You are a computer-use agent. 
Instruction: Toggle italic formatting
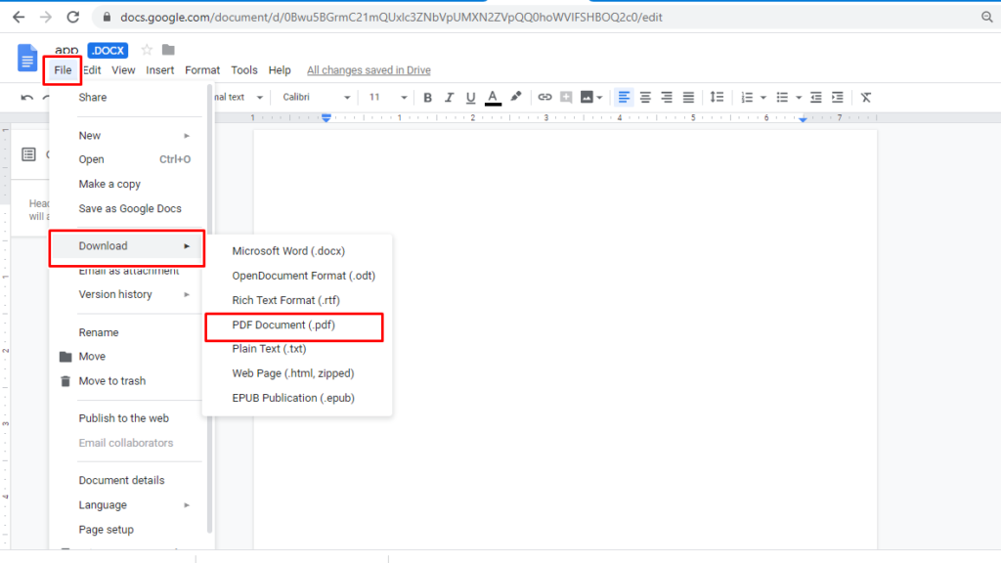click(449, 98)
